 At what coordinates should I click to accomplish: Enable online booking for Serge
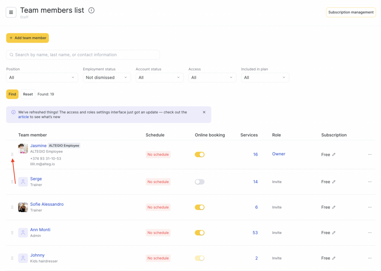200,182
